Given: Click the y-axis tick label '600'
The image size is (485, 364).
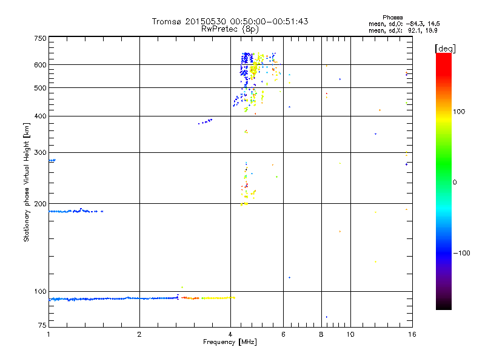Looking at the screenshot, I should pos(40,65).
